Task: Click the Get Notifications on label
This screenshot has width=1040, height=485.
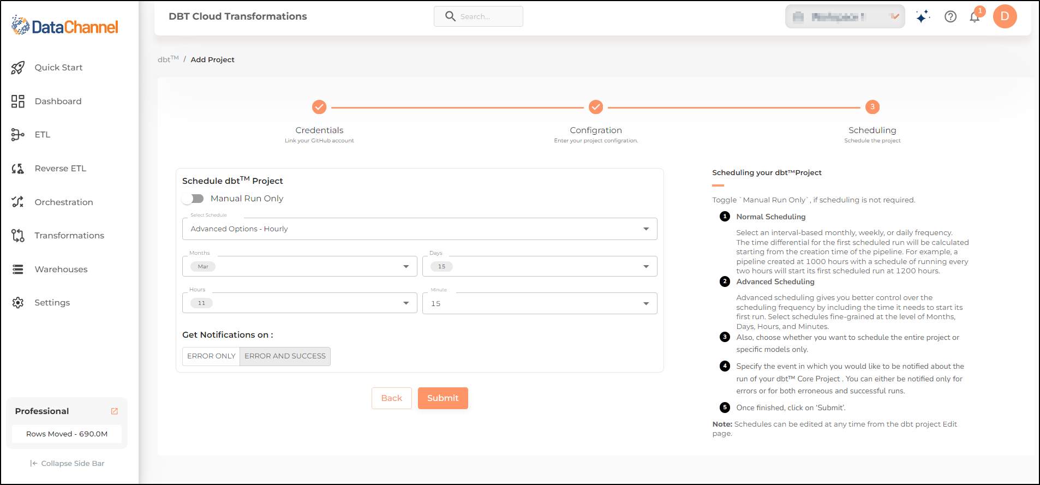Action: click(228, 335)
